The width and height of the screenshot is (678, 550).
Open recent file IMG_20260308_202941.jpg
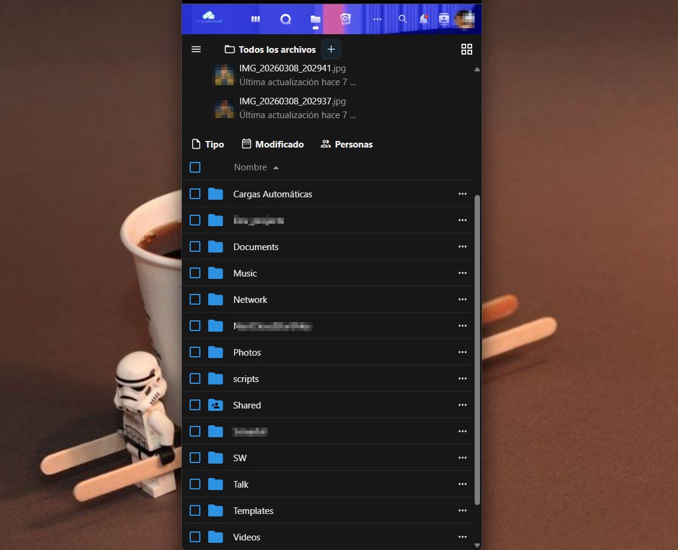tap(292, 68)
